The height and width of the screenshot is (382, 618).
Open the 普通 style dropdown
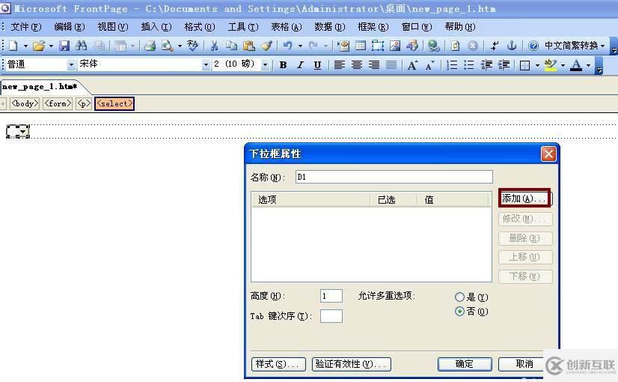(71, 64)
